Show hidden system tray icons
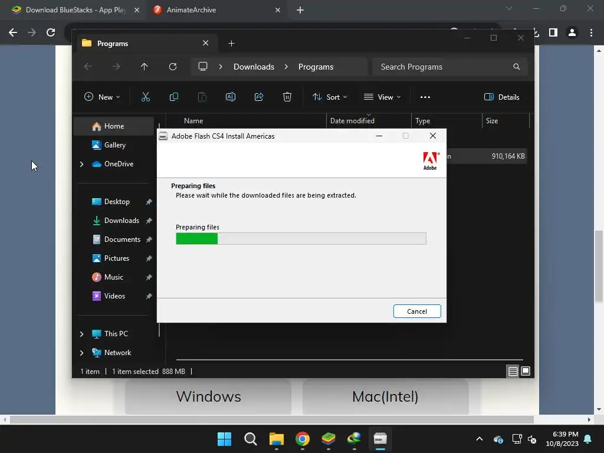The image size is (604, 453). point(480,439)
